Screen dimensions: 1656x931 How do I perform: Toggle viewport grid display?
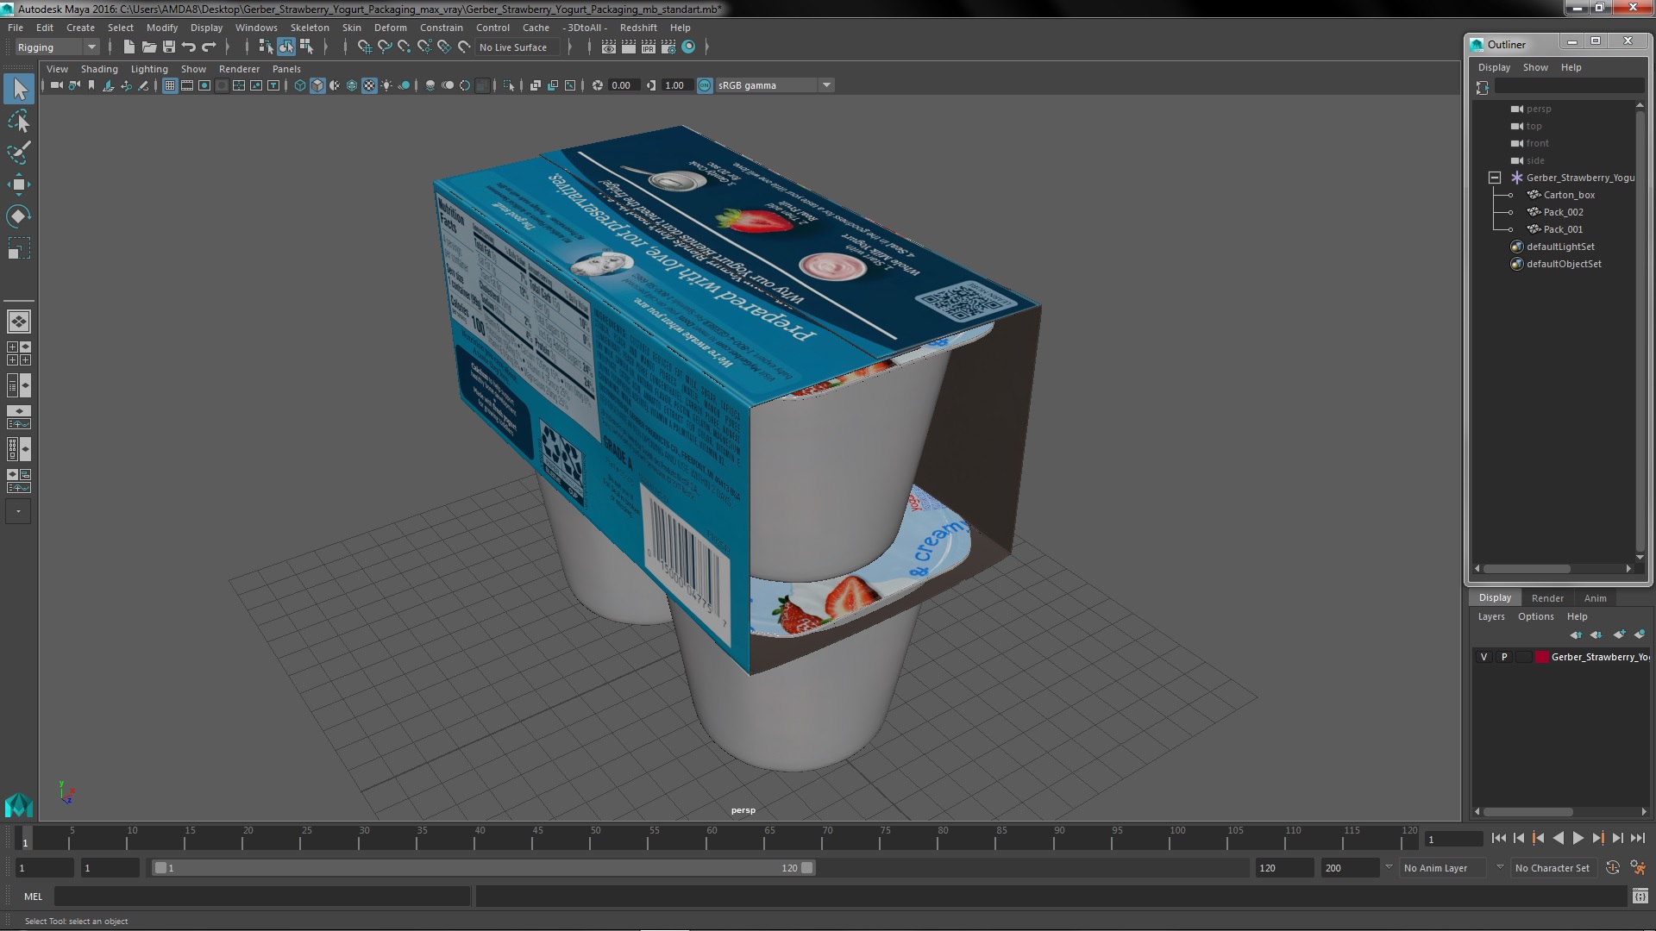coord(170,85)
